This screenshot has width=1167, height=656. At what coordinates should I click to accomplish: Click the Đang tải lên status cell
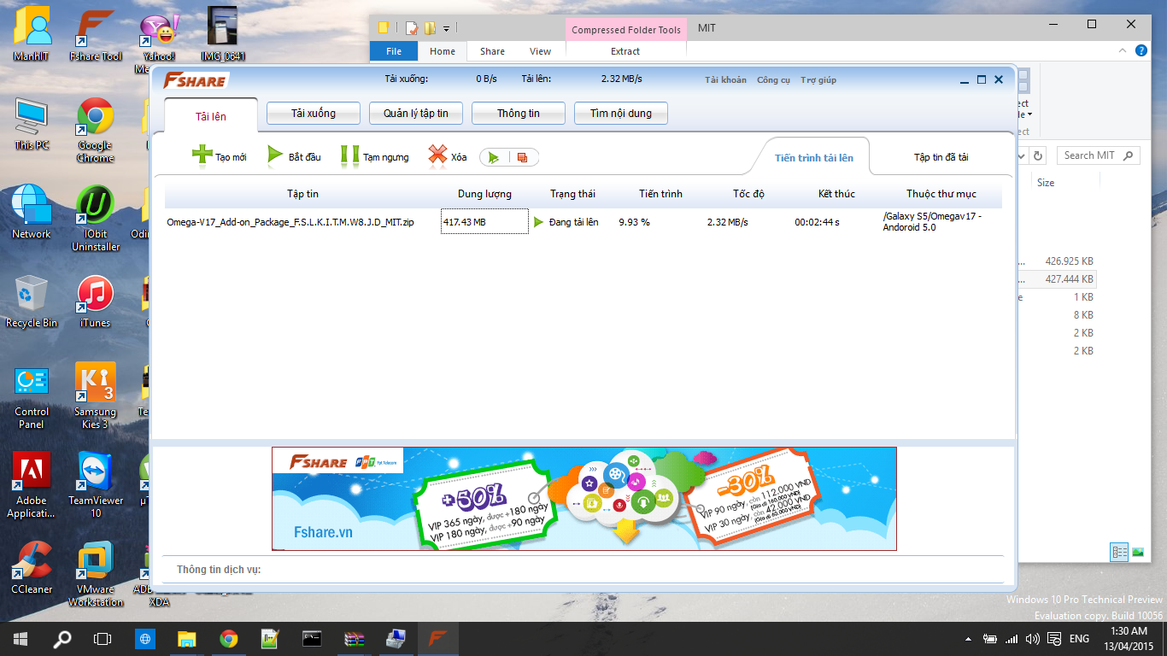[573, 222]
